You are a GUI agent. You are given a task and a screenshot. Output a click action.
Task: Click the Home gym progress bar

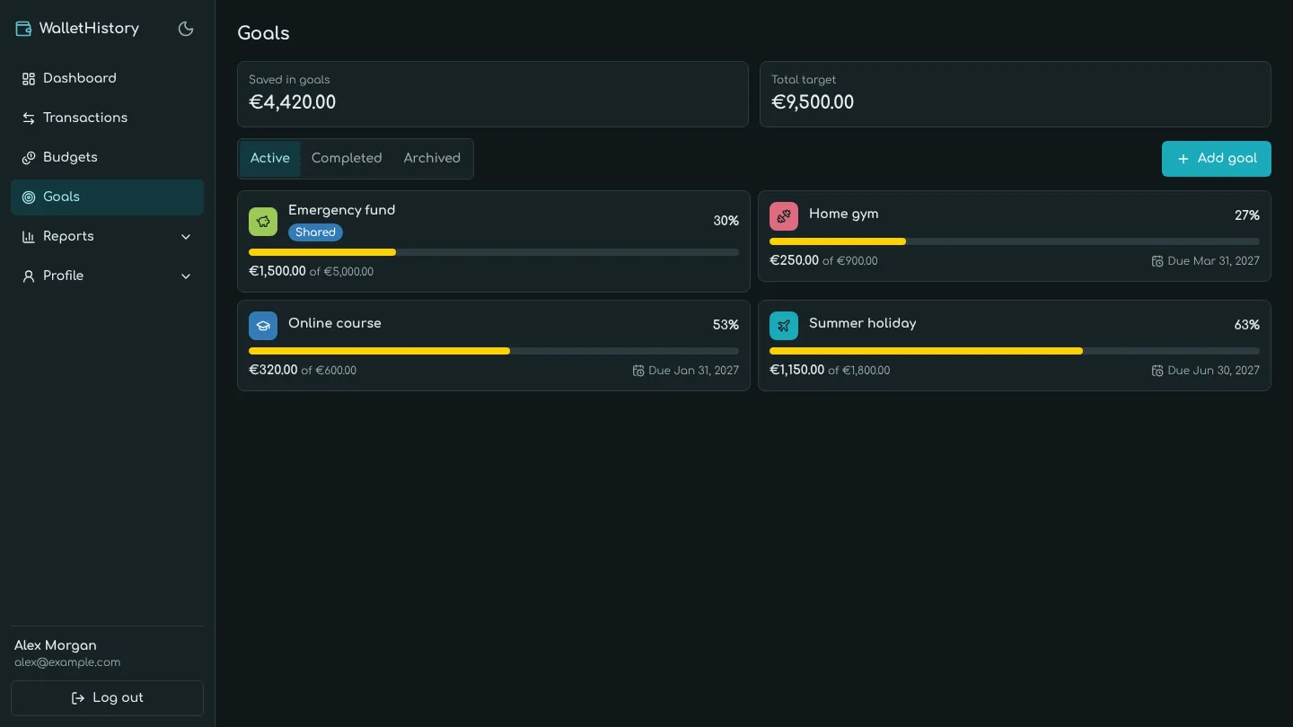pyautogui.click(x=1015, y=241)
